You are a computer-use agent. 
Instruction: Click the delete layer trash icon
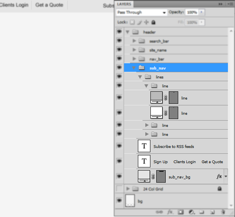click(x=223, y=212)
